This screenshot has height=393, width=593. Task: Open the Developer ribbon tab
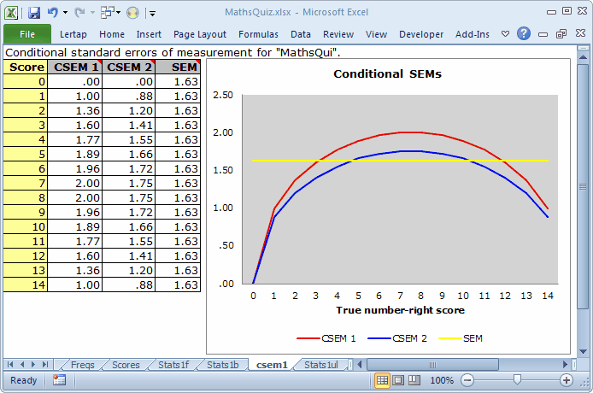(x=421, y=34)
